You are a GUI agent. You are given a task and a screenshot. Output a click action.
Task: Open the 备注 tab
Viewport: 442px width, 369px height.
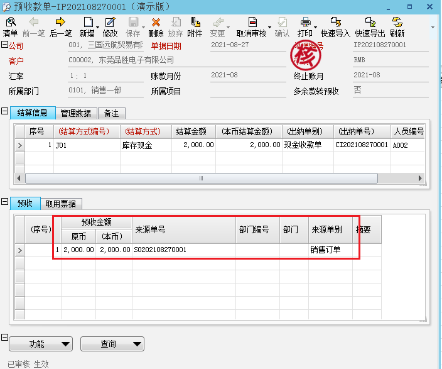(111, 113)
